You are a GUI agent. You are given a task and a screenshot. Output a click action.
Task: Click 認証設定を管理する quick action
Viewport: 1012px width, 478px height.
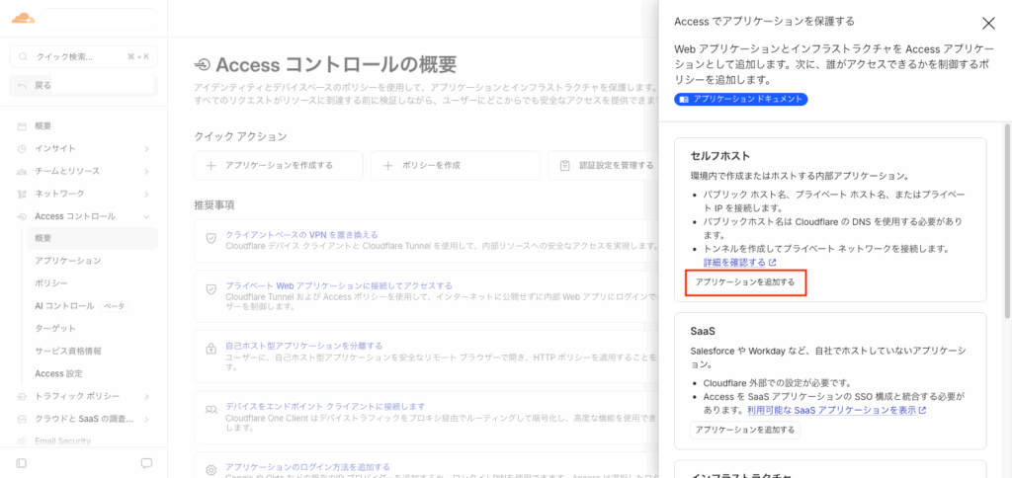tap(604, 165)
